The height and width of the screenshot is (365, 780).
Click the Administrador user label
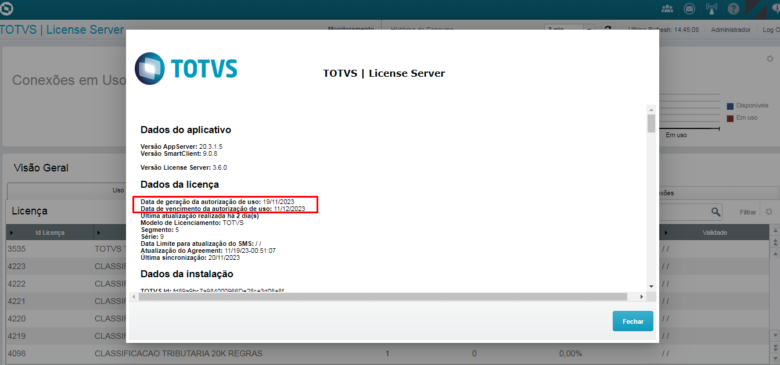(x=731, y=30)
